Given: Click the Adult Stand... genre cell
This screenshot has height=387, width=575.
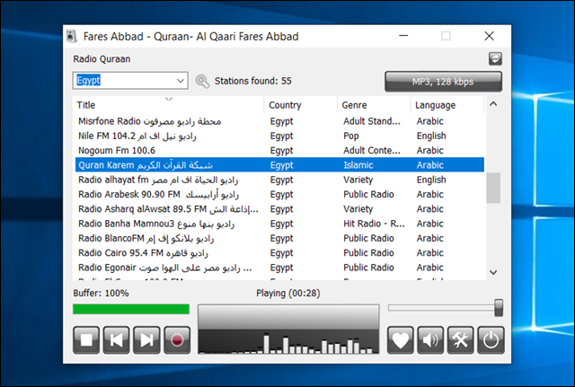Looking at the screenshot, I should point(372,121).
